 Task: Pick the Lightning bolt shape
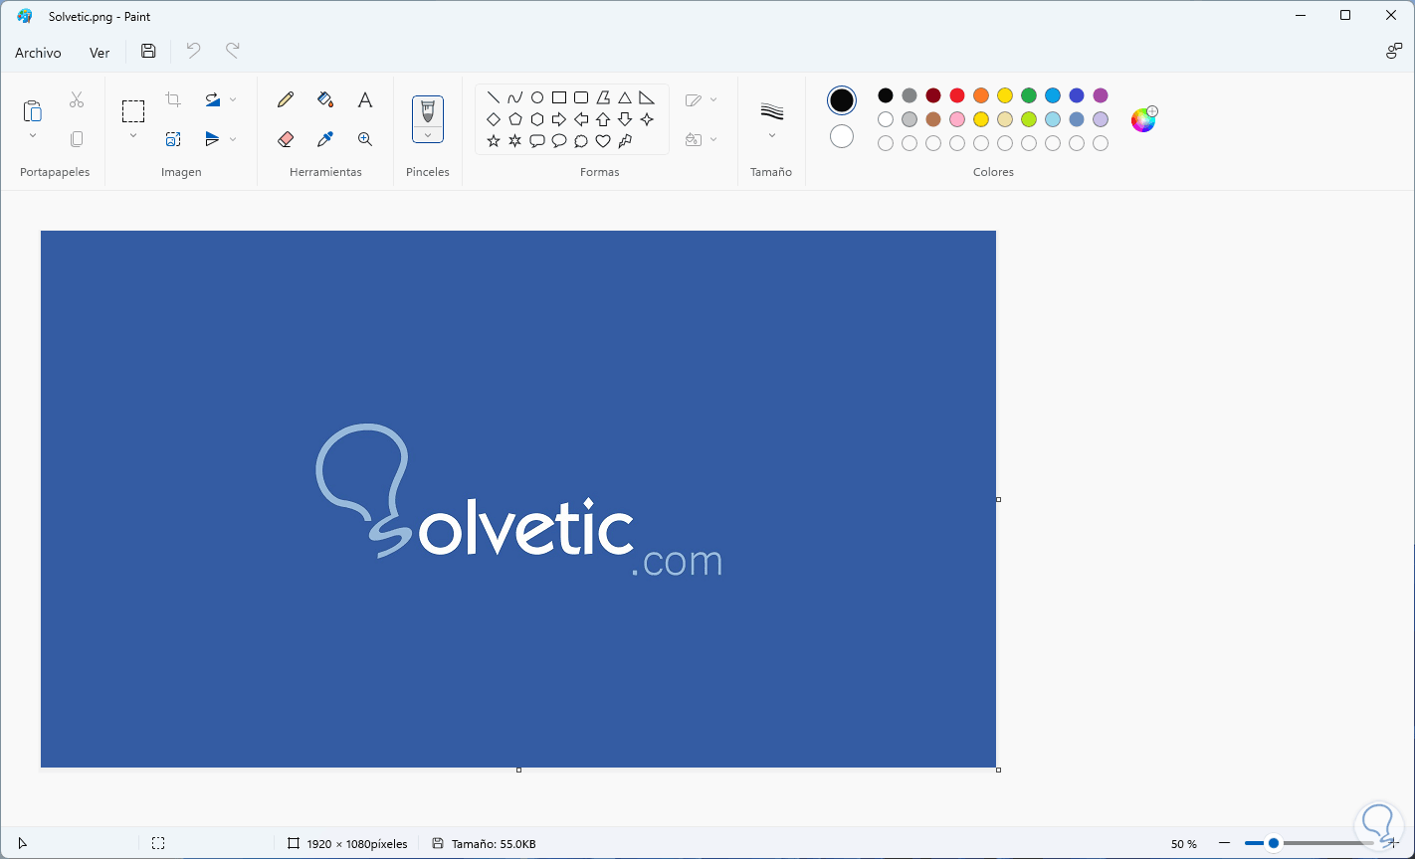[625, 141]
